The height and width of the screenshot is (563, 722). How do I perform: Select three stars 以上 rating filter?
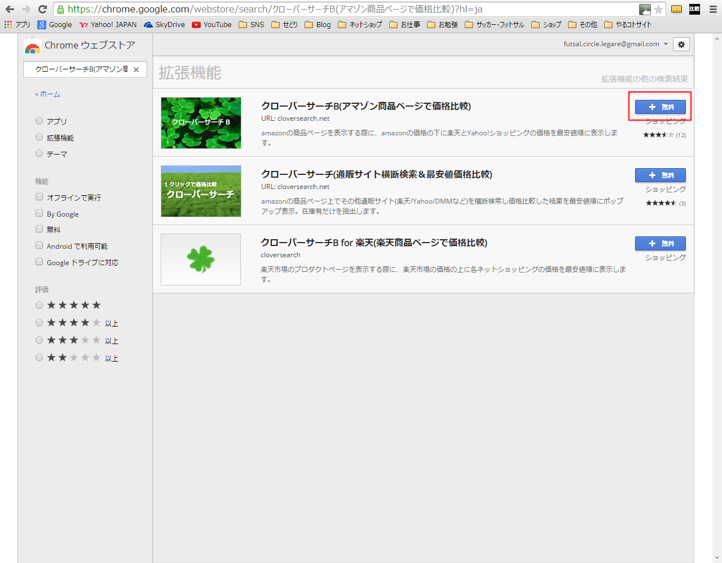(x=39, y=340)
